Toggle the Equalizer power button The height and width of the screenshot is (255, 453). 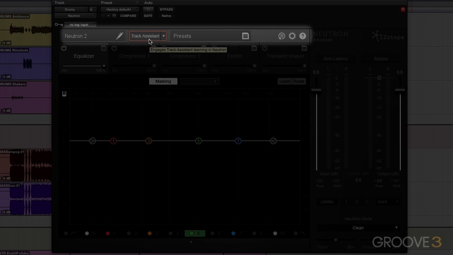click(x=64, y=48)
